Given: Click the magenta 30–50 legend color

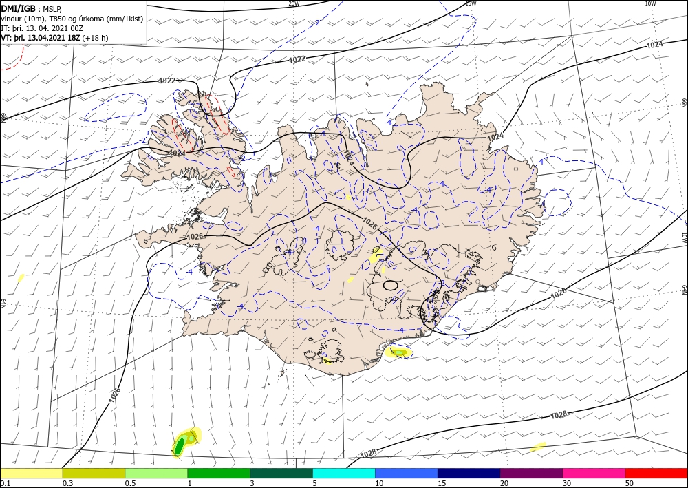Looking at the screenshot, I should click(x=594, y=473).
